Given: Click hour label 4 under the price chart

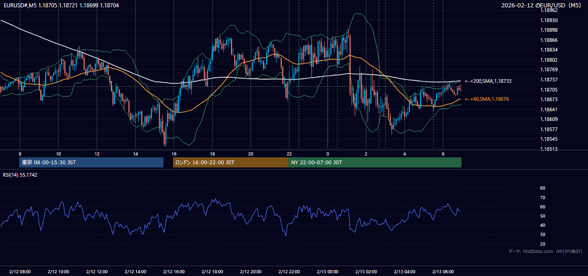Looking at the screenshot, I should (x=404, y=153).
